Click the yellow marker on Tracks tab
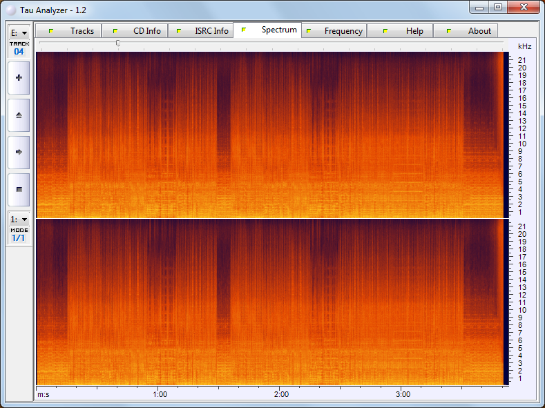Viewport: 545px width, 408px height. (x=50, y=31)
